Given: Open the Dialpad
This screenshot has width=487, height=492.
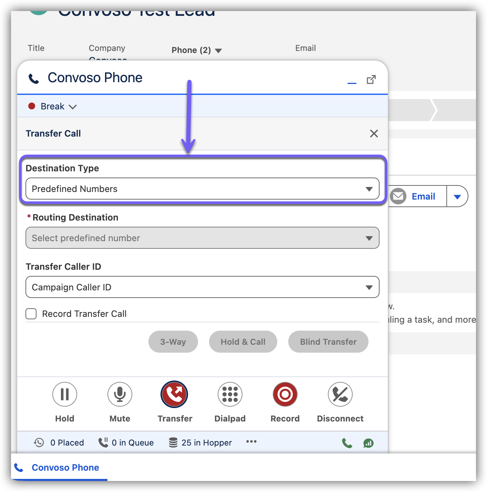Looking at the screenshot, I should (230, 394).
